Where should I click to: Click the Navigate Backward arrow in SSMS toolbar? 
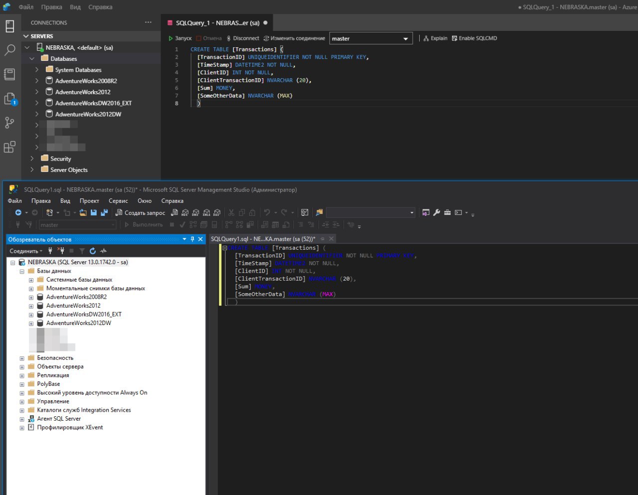18,213
